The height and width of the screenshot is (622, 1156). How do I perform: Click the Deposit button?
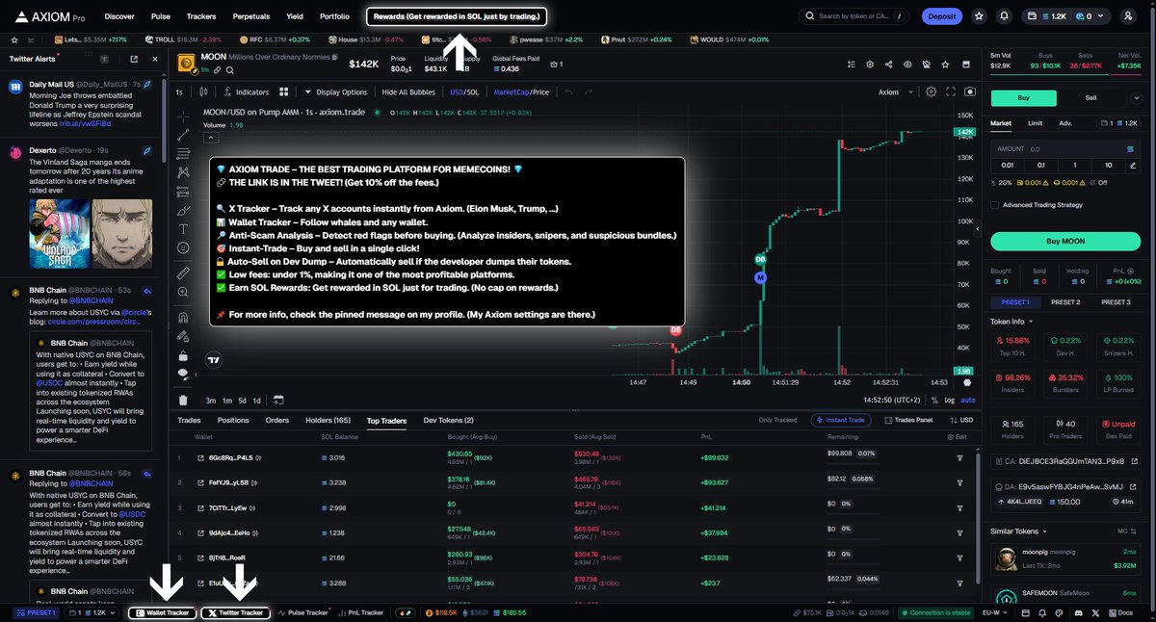(941, 16)
